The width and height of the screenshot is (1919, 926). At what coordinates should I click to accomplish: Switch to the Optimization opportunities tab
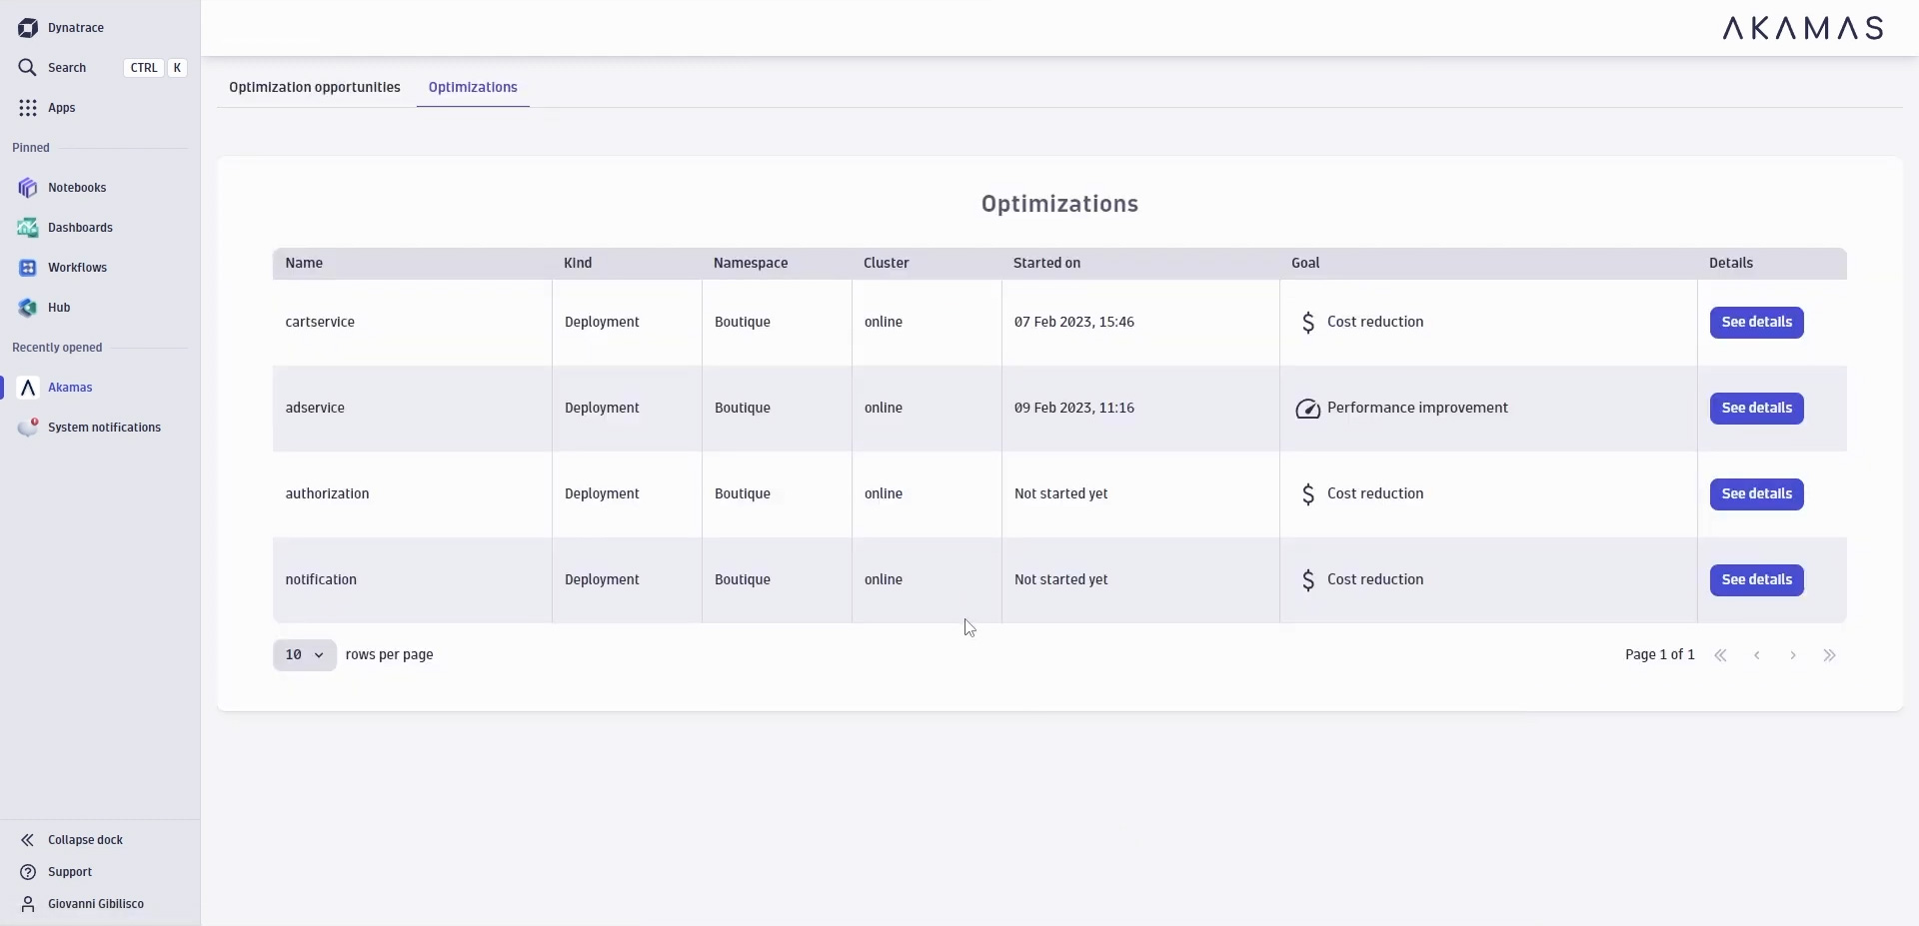(315, 87)
